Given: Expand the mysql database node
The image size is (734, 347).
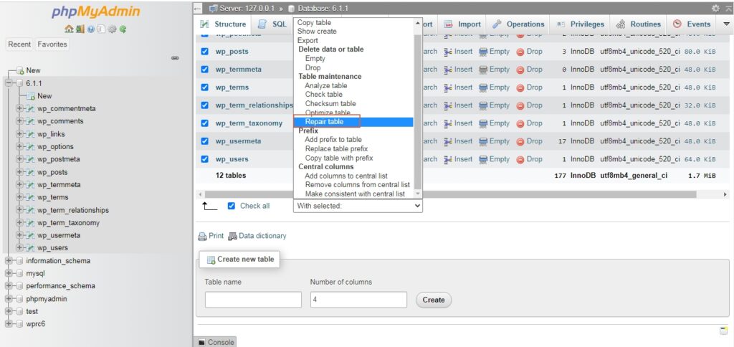Looking at the screenshot, I should tap(9, 273).
